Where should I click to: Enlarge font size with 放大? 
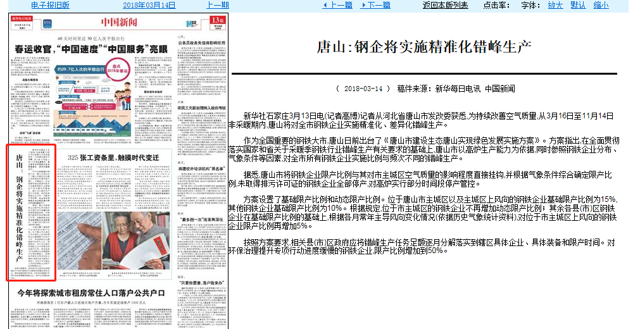[555, 5]
